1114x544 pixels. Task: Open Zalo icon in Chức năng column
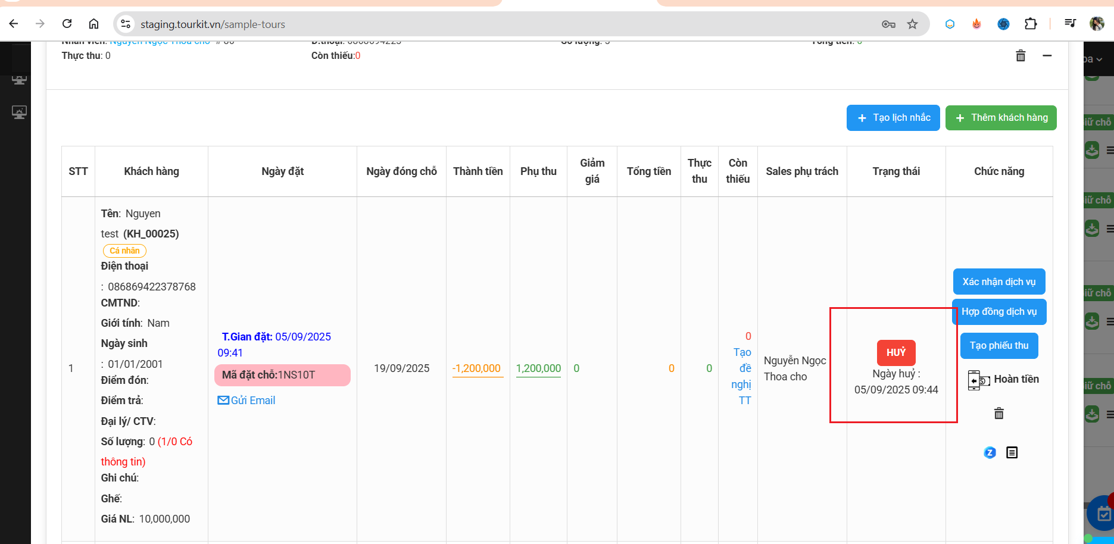tap(990, 452)
